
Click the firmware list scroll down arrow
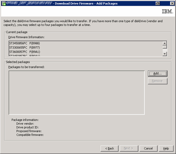click(165, 54)
